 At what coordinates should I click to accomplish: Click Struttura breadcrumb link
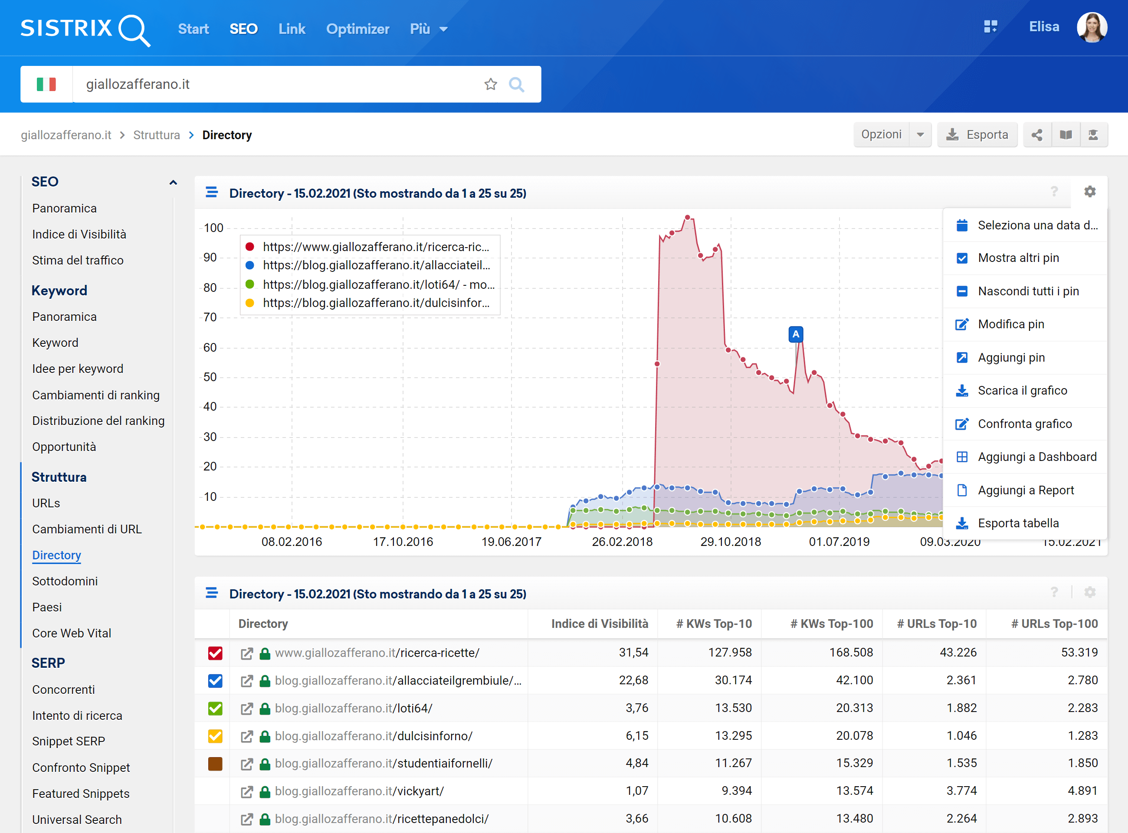pos(156,135)
